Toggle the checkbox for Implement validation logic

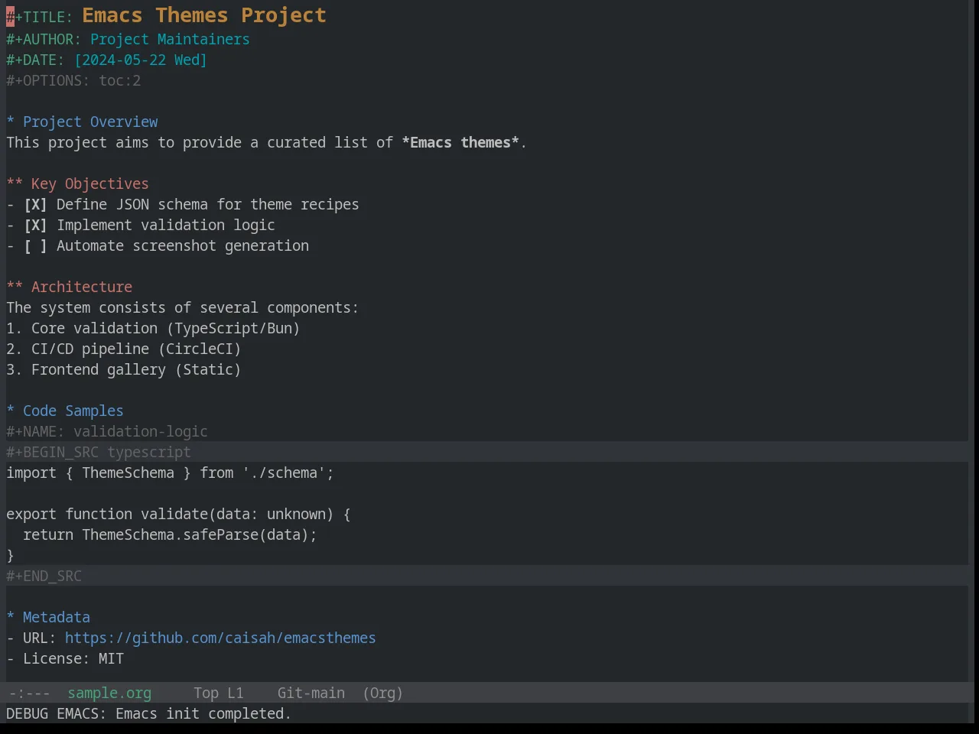click(x=35, y=226)
